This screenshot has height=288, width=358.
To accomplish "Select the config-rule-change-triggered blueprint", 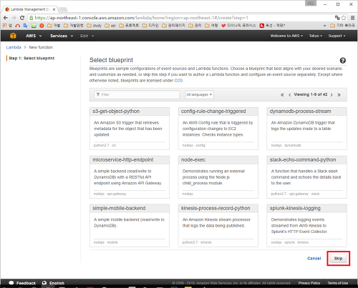I will tap(218, 129).
